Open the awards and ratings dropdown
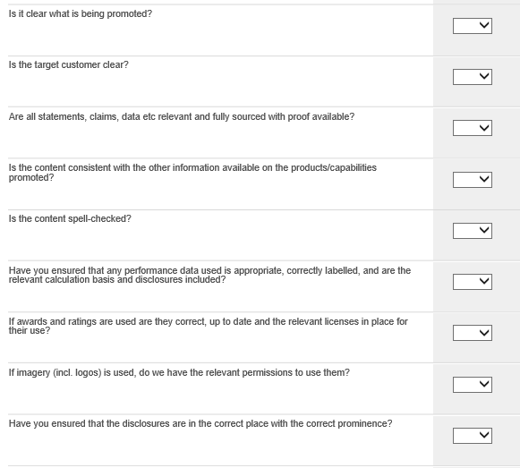The image size is (520, 468). tap(473, 333)
